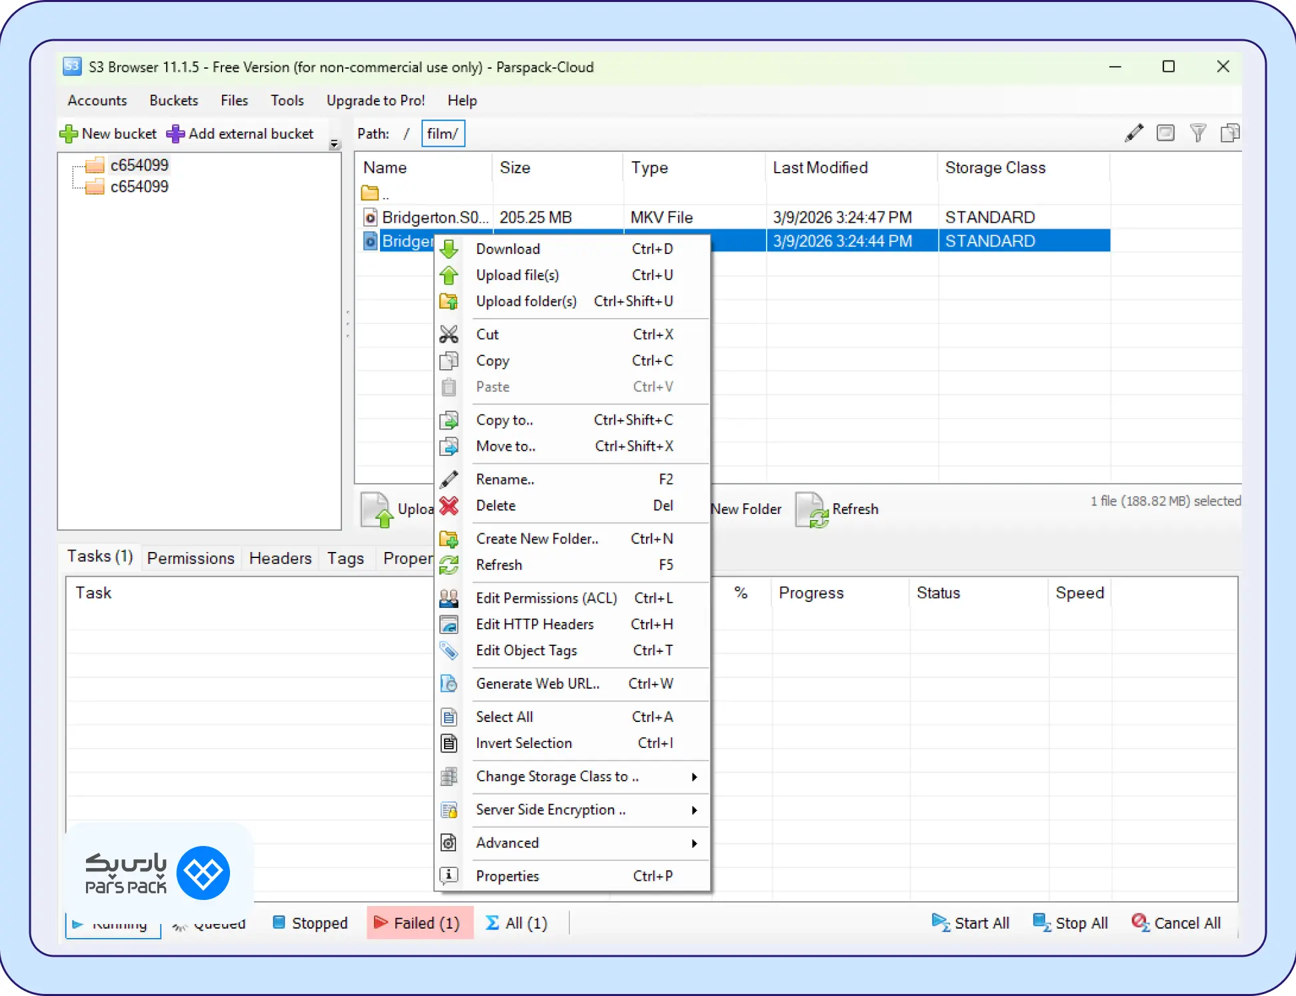This screenshot has height=996, width=1296.
Task: Click the Edit Permissions ACL icon in context menu
Action: click(x=449, y=597)
